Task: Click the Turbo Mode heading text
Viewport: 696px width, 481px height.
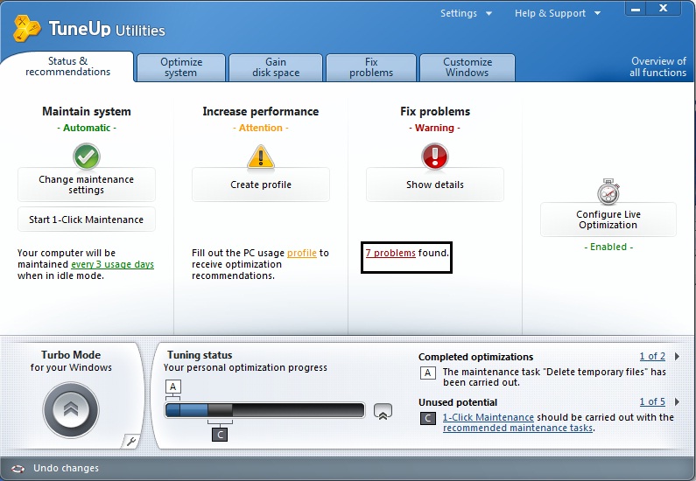Action: click(x=71, y=355)
